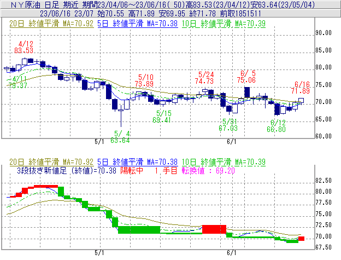Click the period low 安63.64(23/05/04) in header
The image size is (341, 260).
coord(283,4)
